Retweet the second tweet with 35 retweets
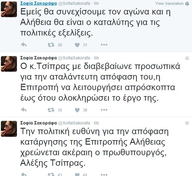 [51, 110]
